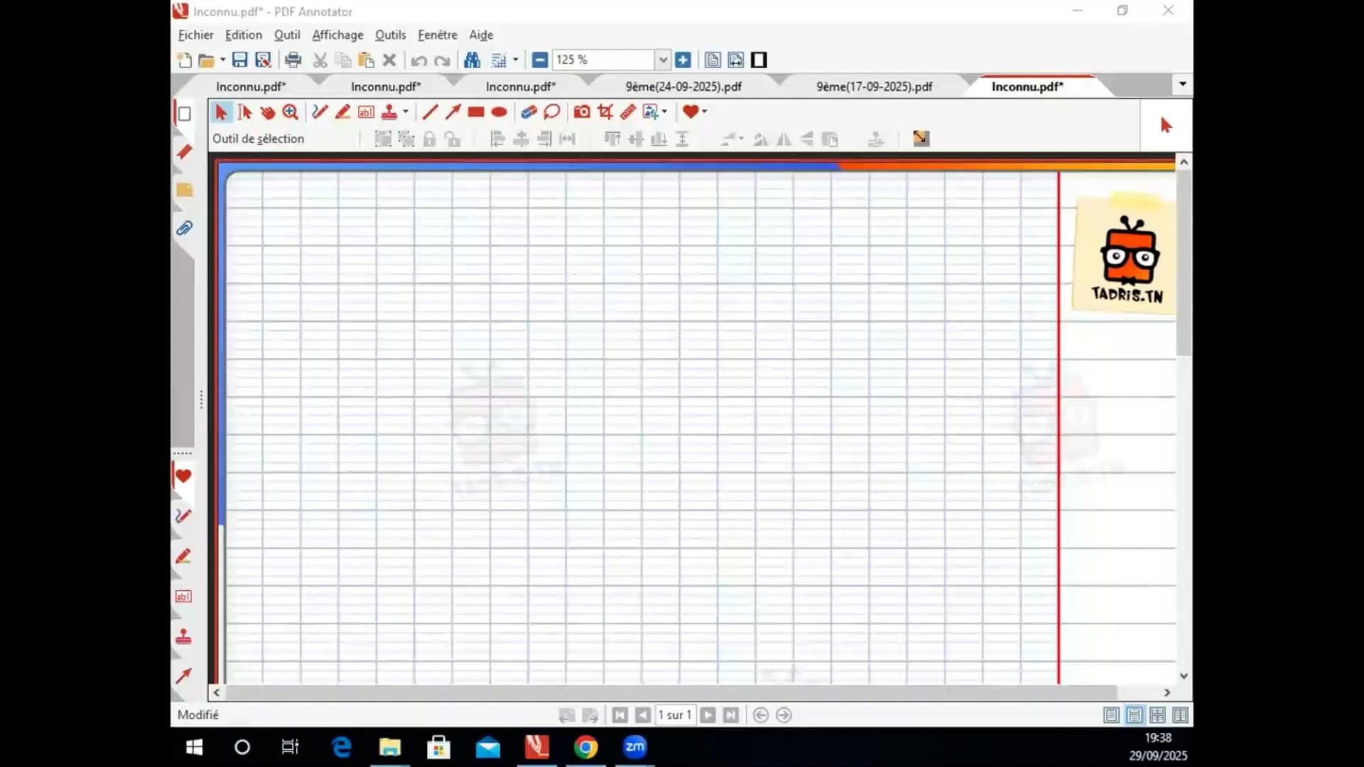Image resolution: width=1364 pixels, height=767 pixels.
Task: Toggle full screen mode icon
Action: [x=759, y=60]
